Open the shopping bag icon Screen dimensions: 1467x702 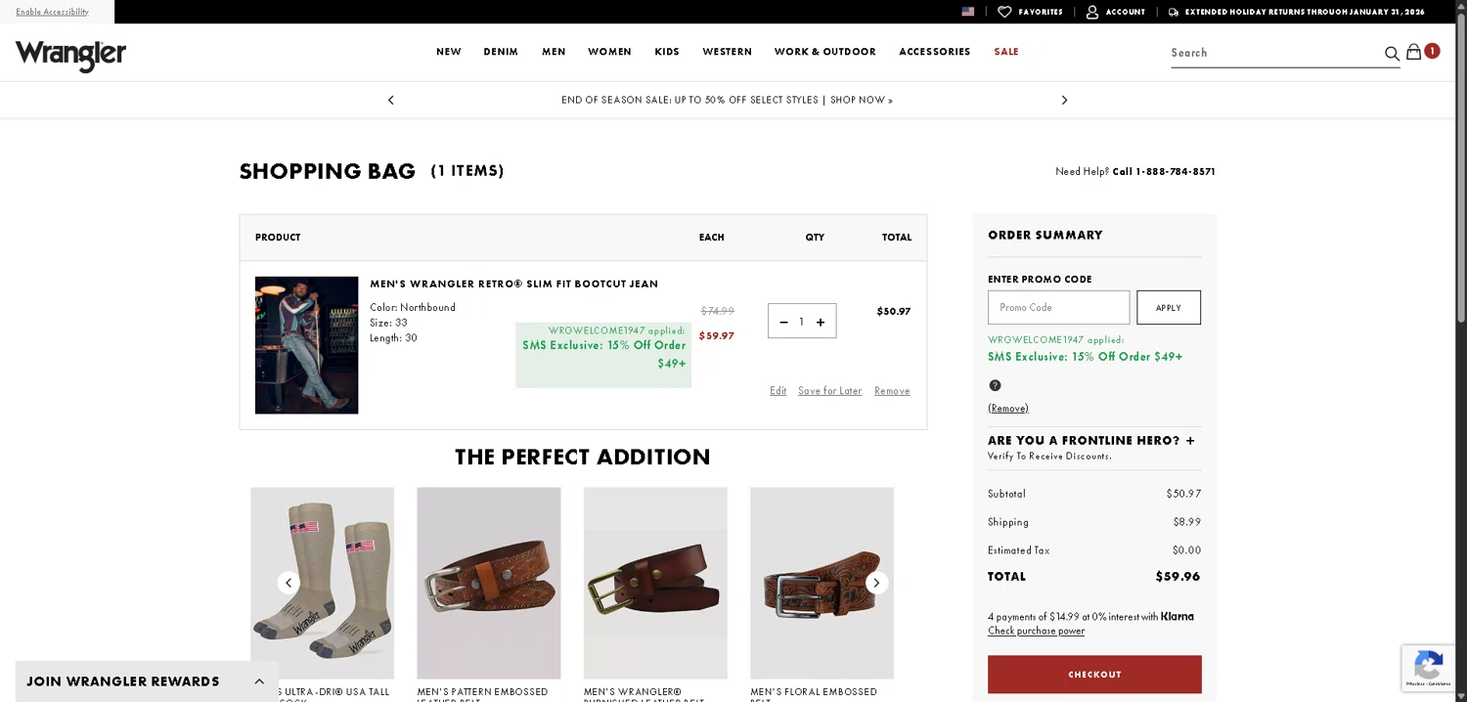pos(1414,52)
